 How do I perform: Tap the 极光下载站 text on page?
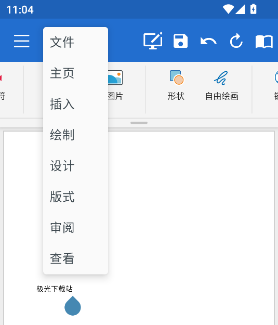pos(55,289)
